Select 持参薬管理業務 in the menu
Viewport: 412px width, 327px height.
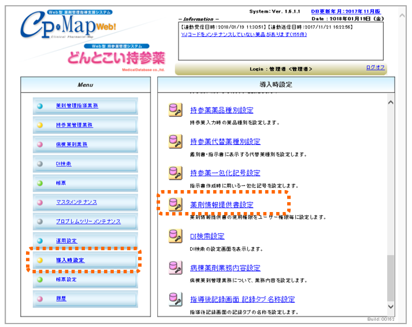pyautogui.click(x=74, y=125)
